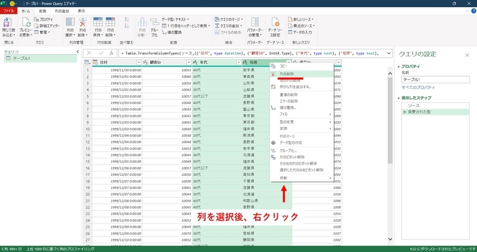Click データの入力 (Enter Data)
477x252 pixels.
tap(300, 32)
